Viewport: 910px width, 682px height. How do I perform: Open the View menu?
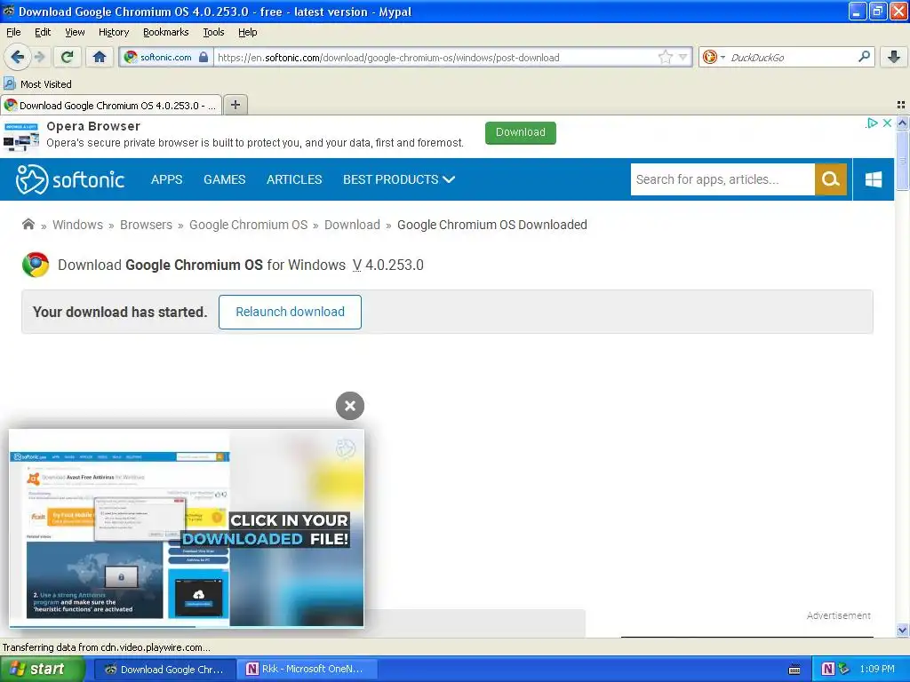point(75,33)
